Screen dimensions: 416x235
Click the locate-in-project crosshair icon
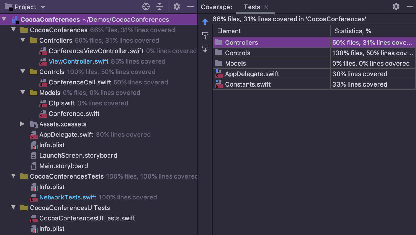146,7
